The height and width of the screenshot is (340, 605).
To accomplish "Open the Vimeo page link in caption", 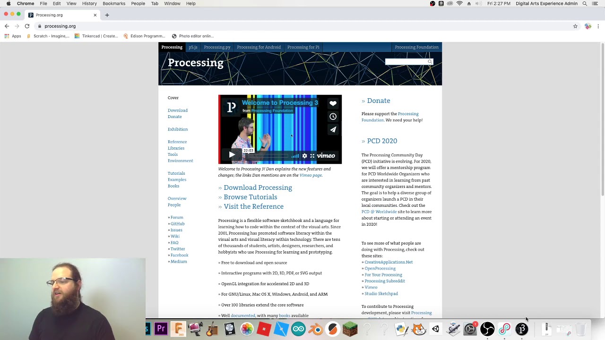I will 310,175.
